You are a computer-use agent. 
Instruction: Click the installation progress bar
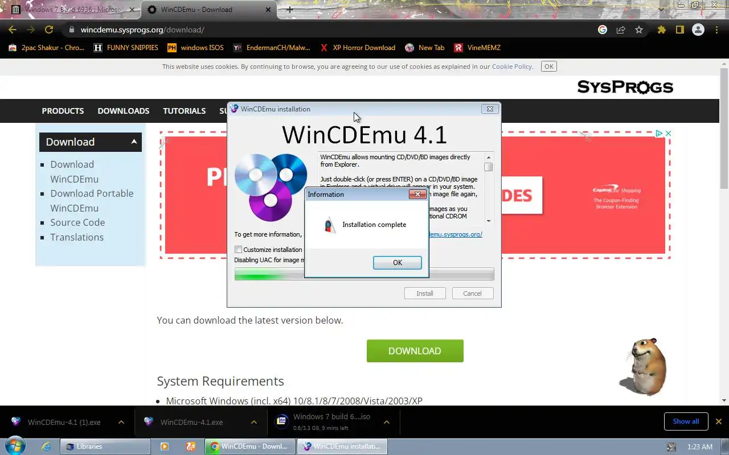click(364, 274)
